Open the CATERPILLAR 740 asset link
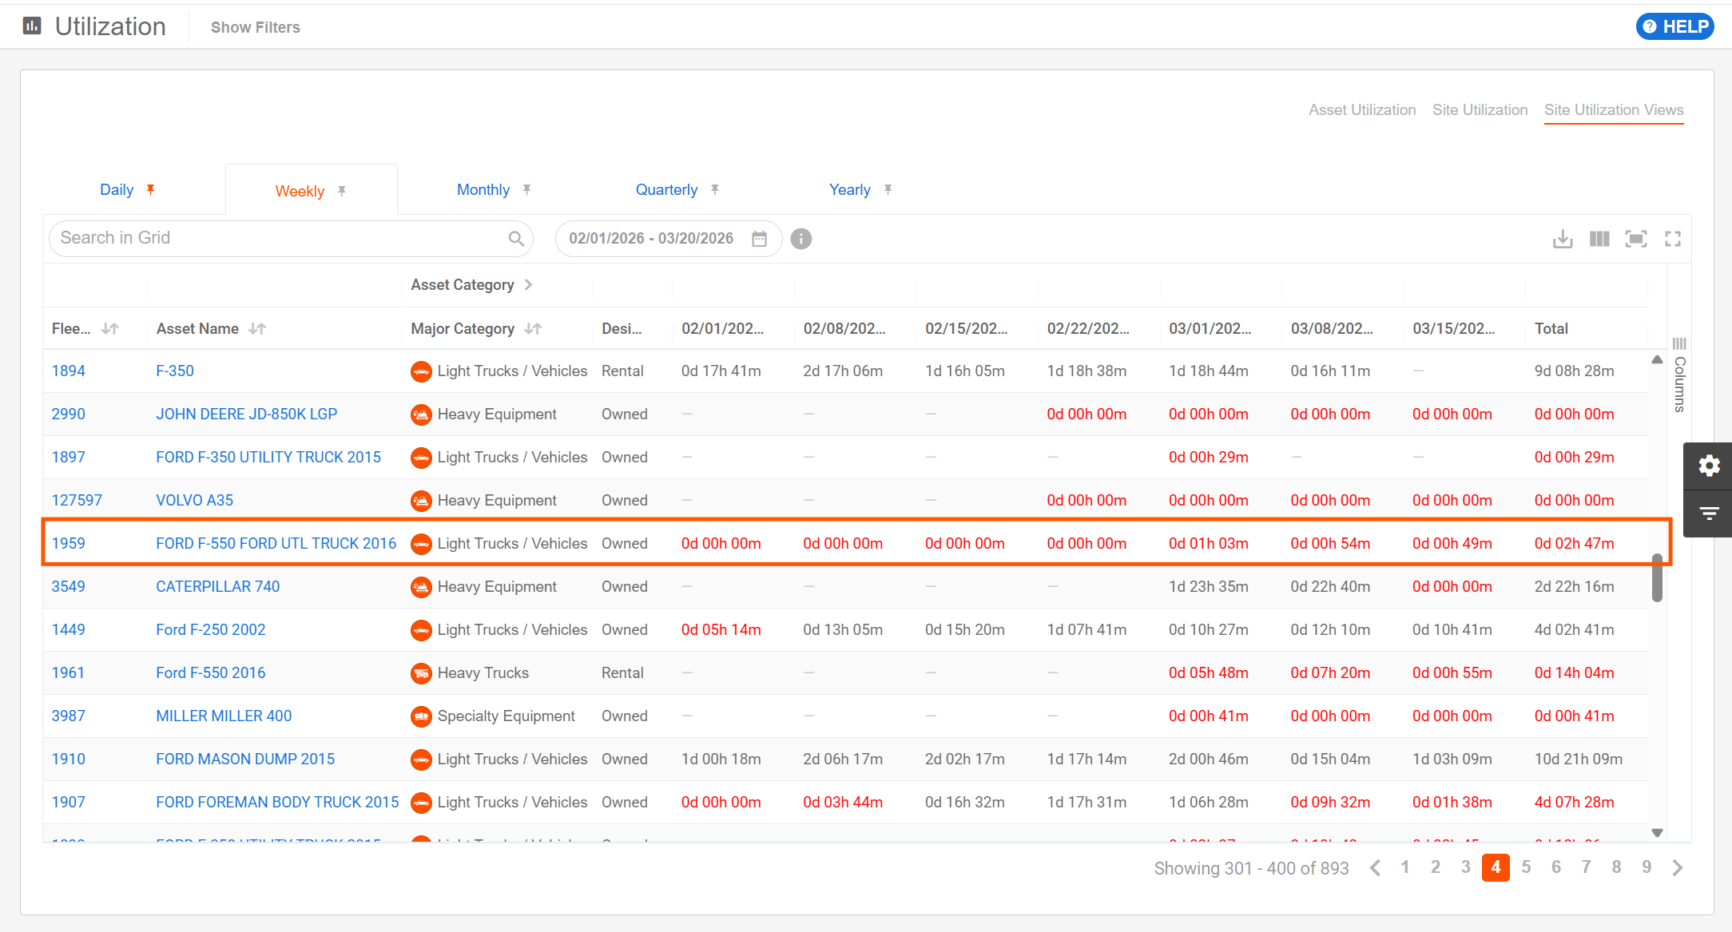The height and width of the screenshot is (932, 1732). [217, 586]
